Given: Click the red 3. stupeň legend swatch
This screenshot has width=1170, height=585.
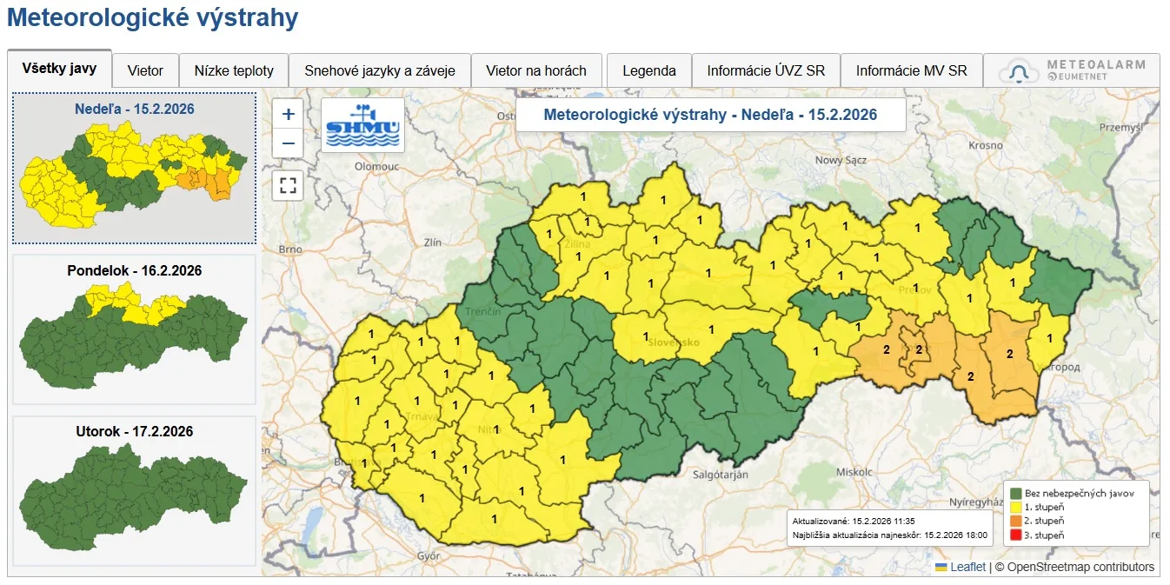Looking at the screenshot, I should click(x=1014, y=535).
